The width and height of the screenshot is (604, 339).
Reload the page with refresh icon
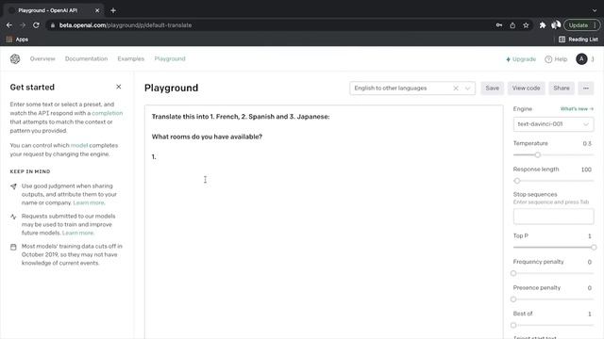coord(36,25)
